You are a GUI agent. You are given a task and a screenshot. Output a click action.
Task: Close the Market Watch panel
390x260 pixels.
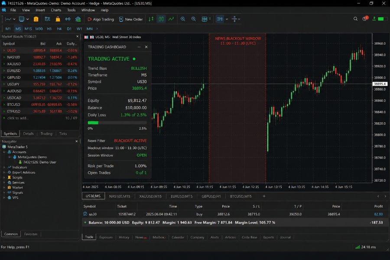[x=78, y=36]
